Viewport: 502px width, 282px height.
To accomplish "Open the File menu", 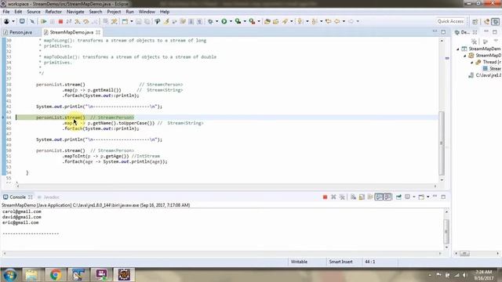I will [x=6, y=12].
